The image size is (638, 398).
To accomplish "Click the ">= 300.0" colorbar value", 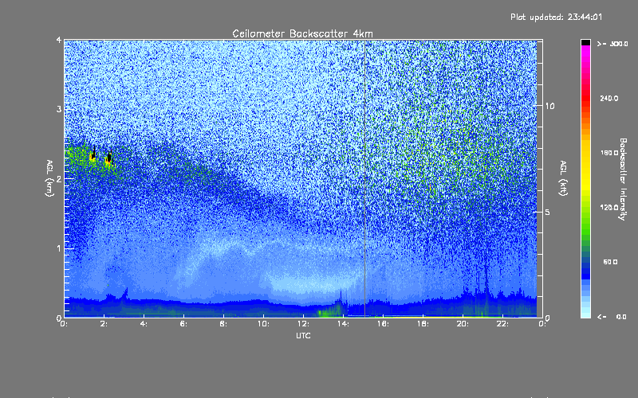I will click(x=612, y=44).
